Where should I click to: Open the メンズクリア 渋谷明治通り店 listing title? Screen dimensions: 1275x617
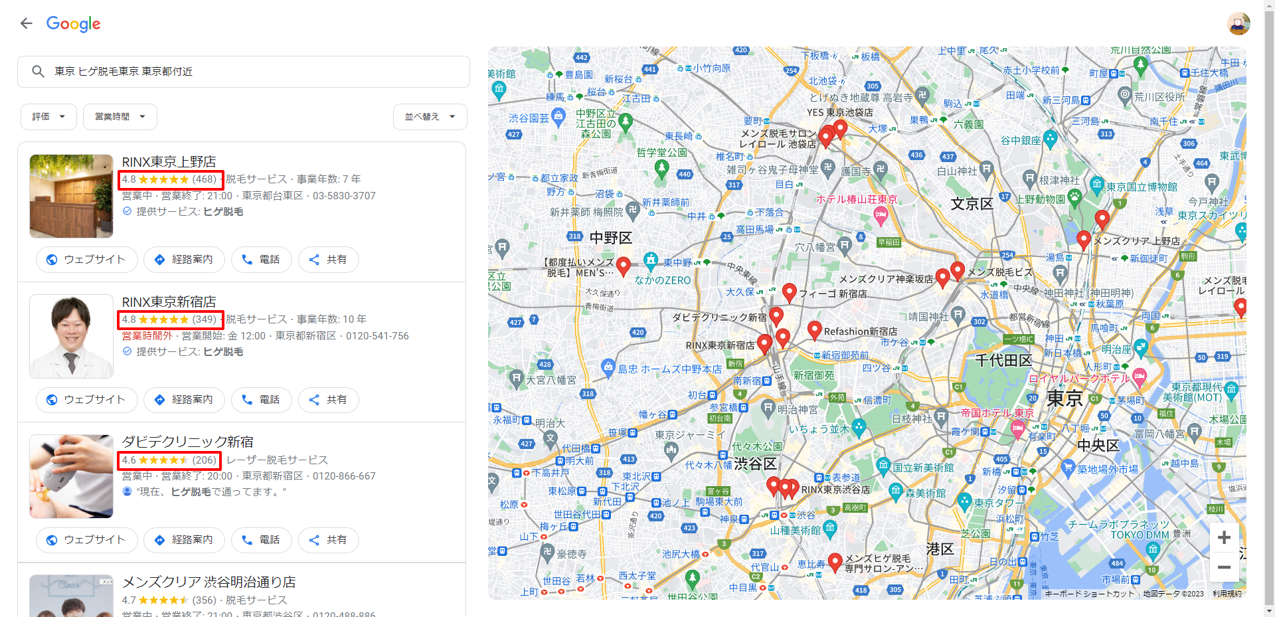click(209, 582)
